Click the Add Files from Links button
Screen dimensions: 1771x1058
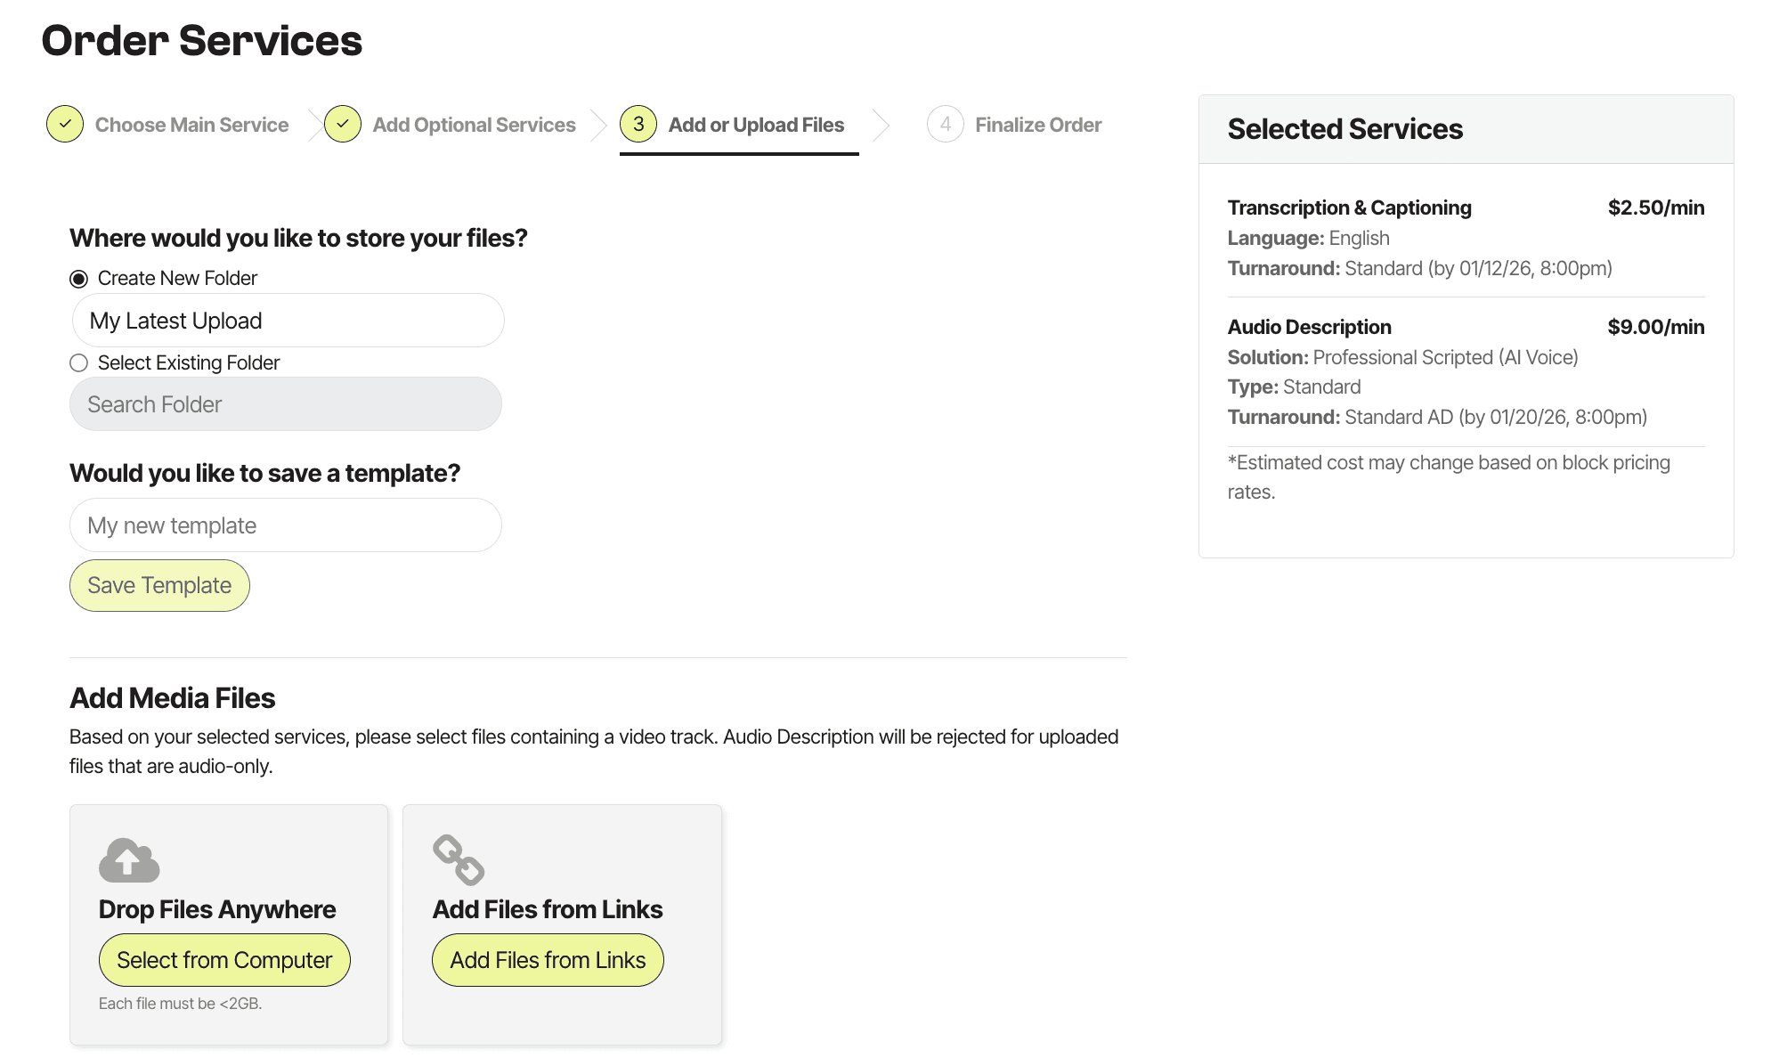coord(548,960)
